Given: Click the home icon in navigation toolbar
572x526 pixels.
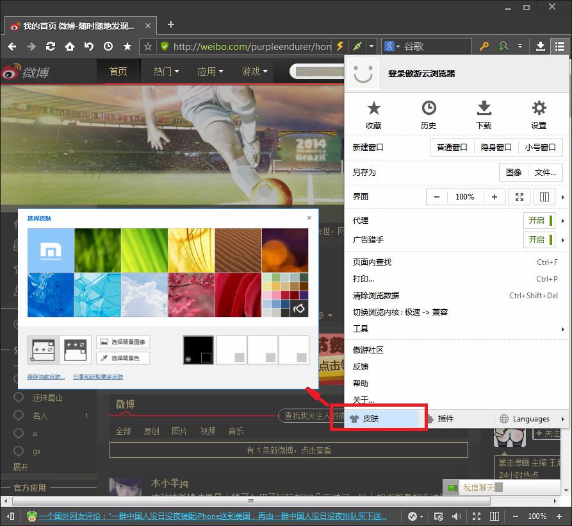Looking at the screenshot, I should (69, 46).
